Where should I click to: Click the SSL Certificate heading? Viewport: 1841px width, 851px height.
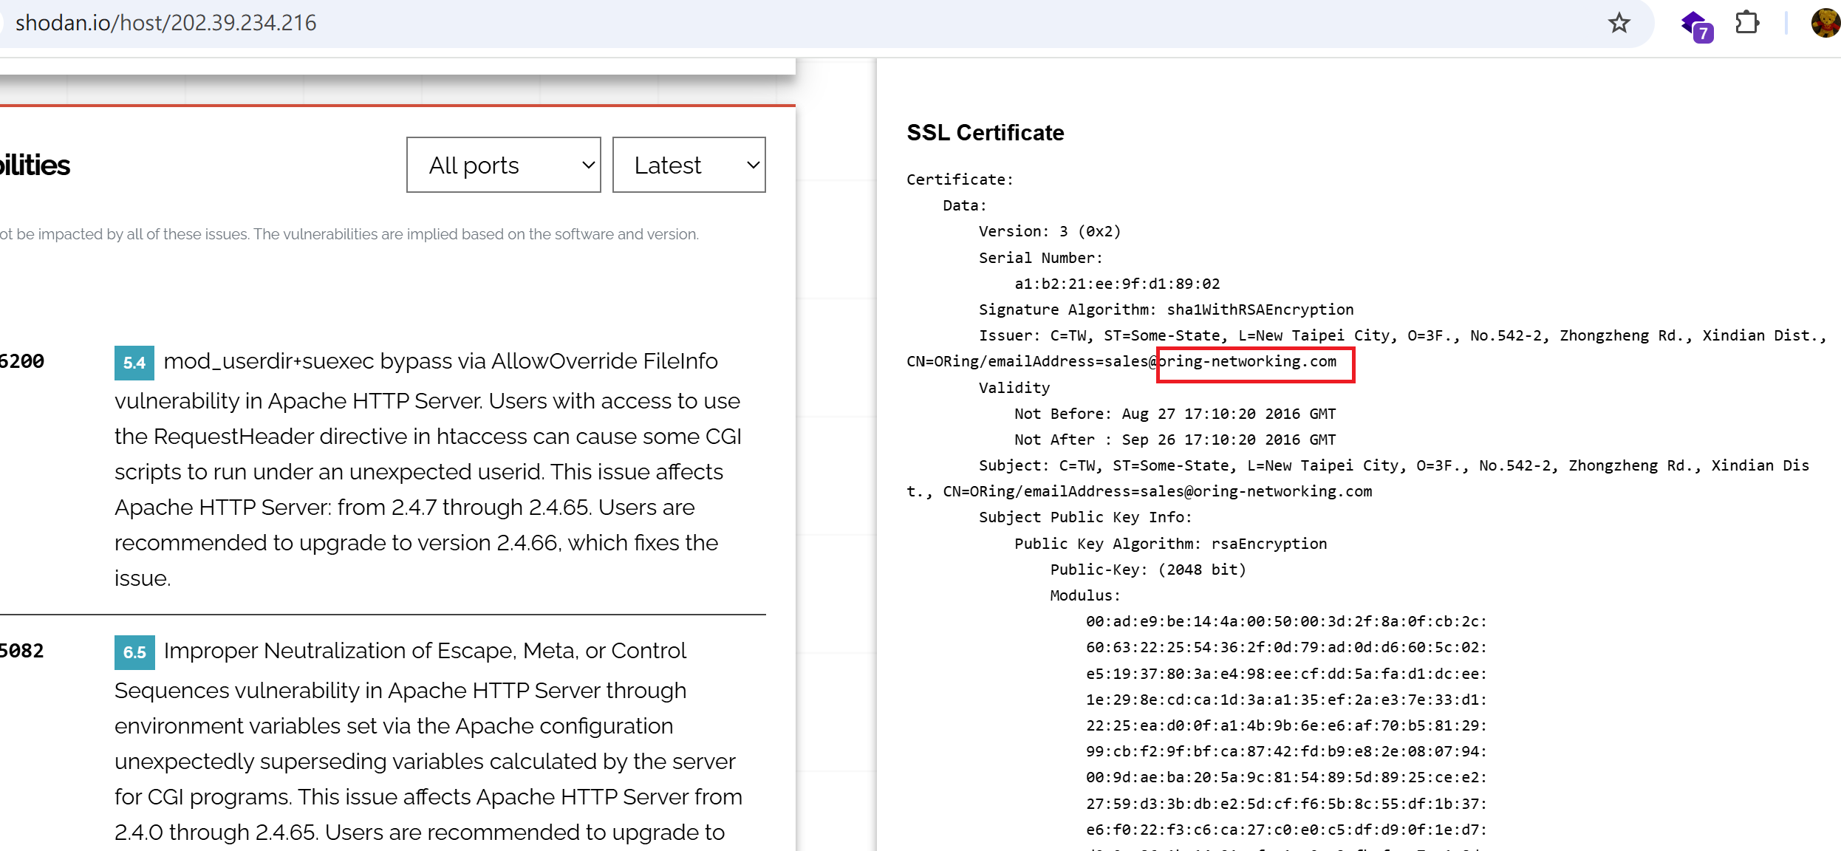(x=985, y=132)
